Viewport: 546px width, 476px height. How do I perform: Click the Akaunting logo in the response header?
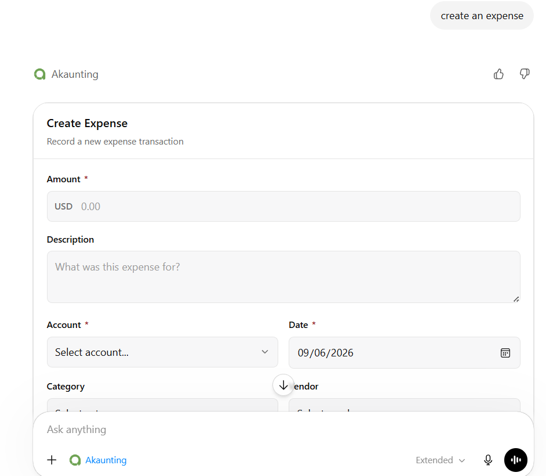(39, 74)
